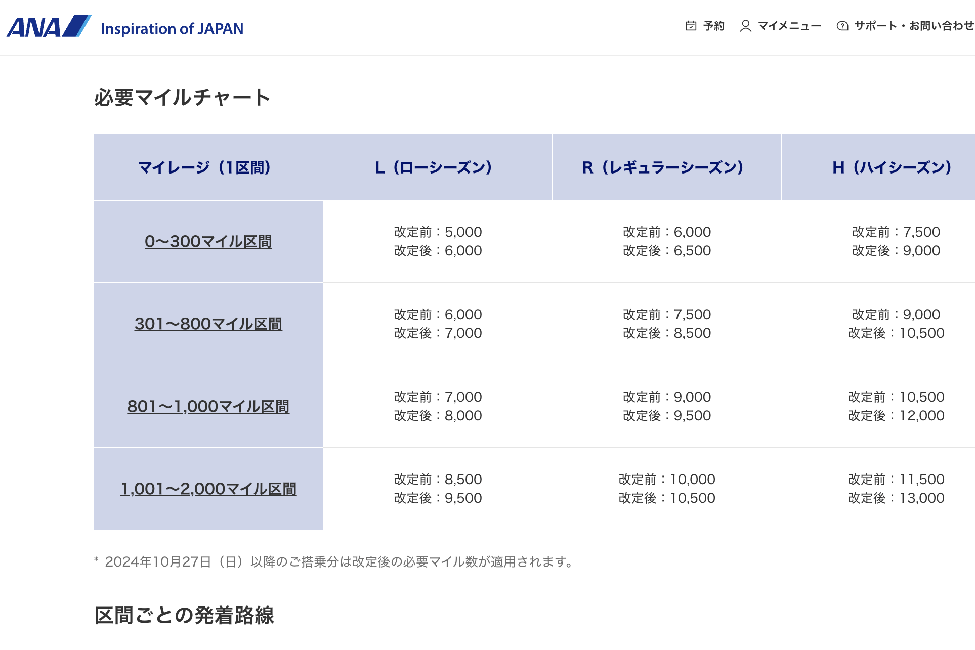Screen dimensions: 975x650
Task: Open the 0～300マイル区間 link
Action: [208, 242]
